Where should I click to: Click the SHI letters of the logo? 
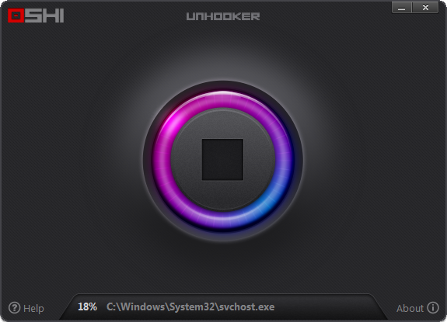tap(44, 16)
